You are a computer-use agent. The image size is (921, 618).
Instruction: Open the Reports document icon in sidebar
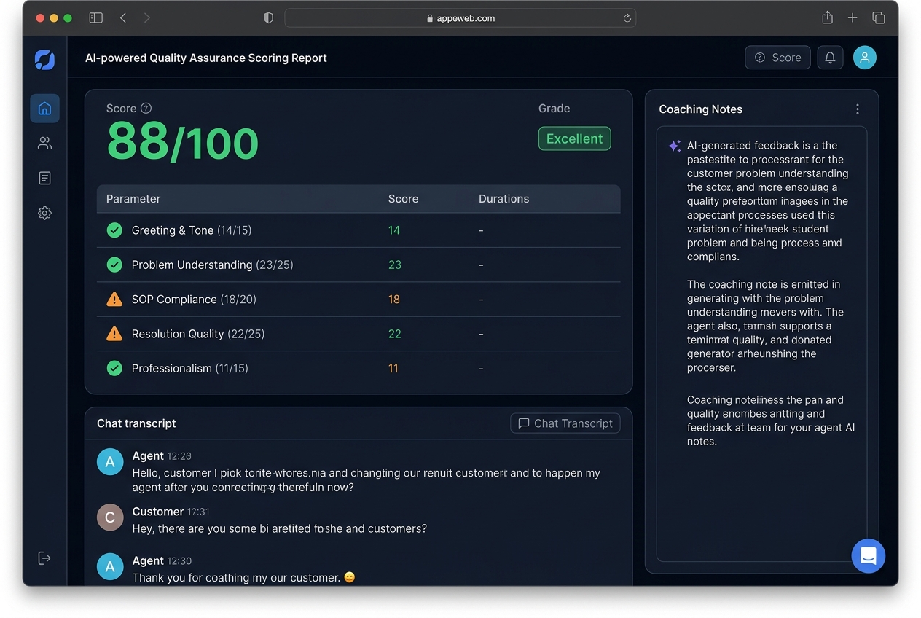tap(44, 178)
